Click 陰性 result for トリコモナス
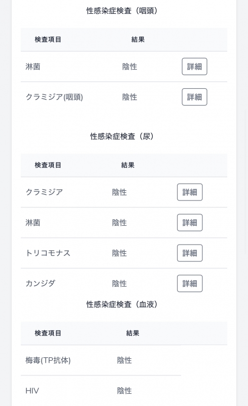 click(x=120, y=253)
